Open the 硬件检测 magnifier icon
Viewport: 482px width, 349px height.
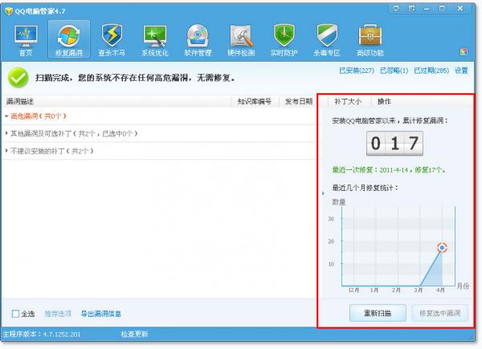point(241,40)
